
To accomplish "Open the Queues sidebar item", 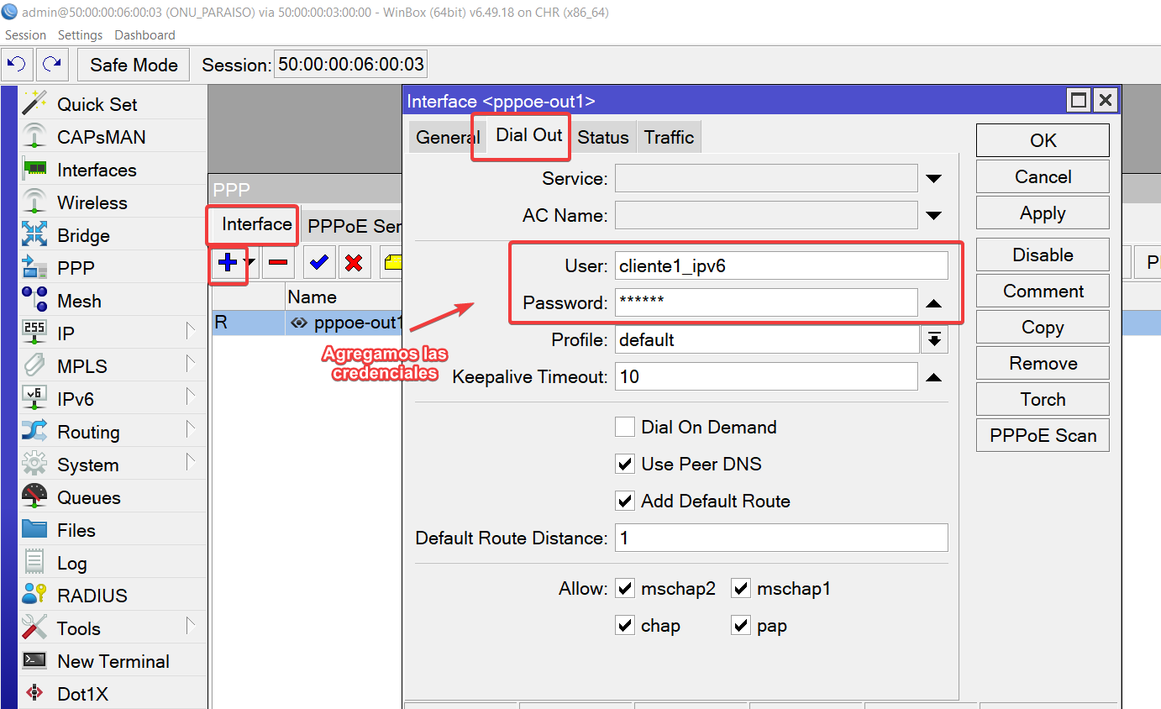I will pyautogui.click(x=88, y=497).
